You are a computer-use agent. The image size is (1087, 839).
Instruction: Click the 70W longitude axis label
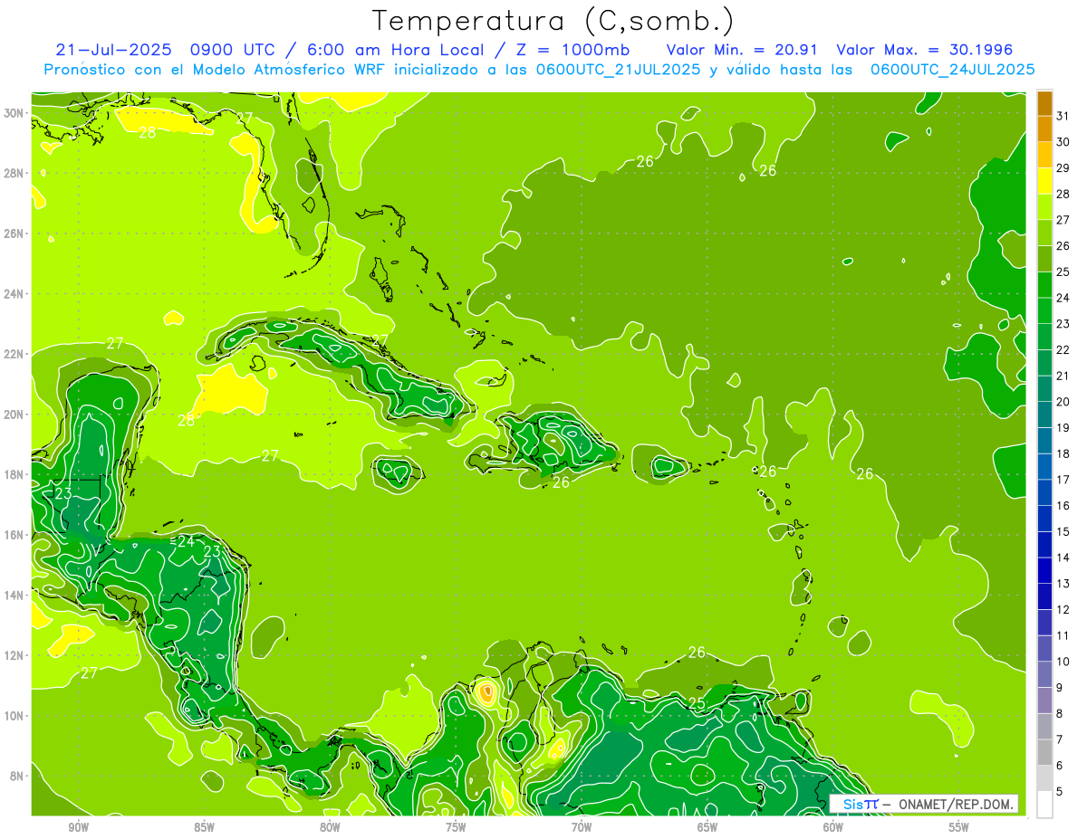point(582,827)
